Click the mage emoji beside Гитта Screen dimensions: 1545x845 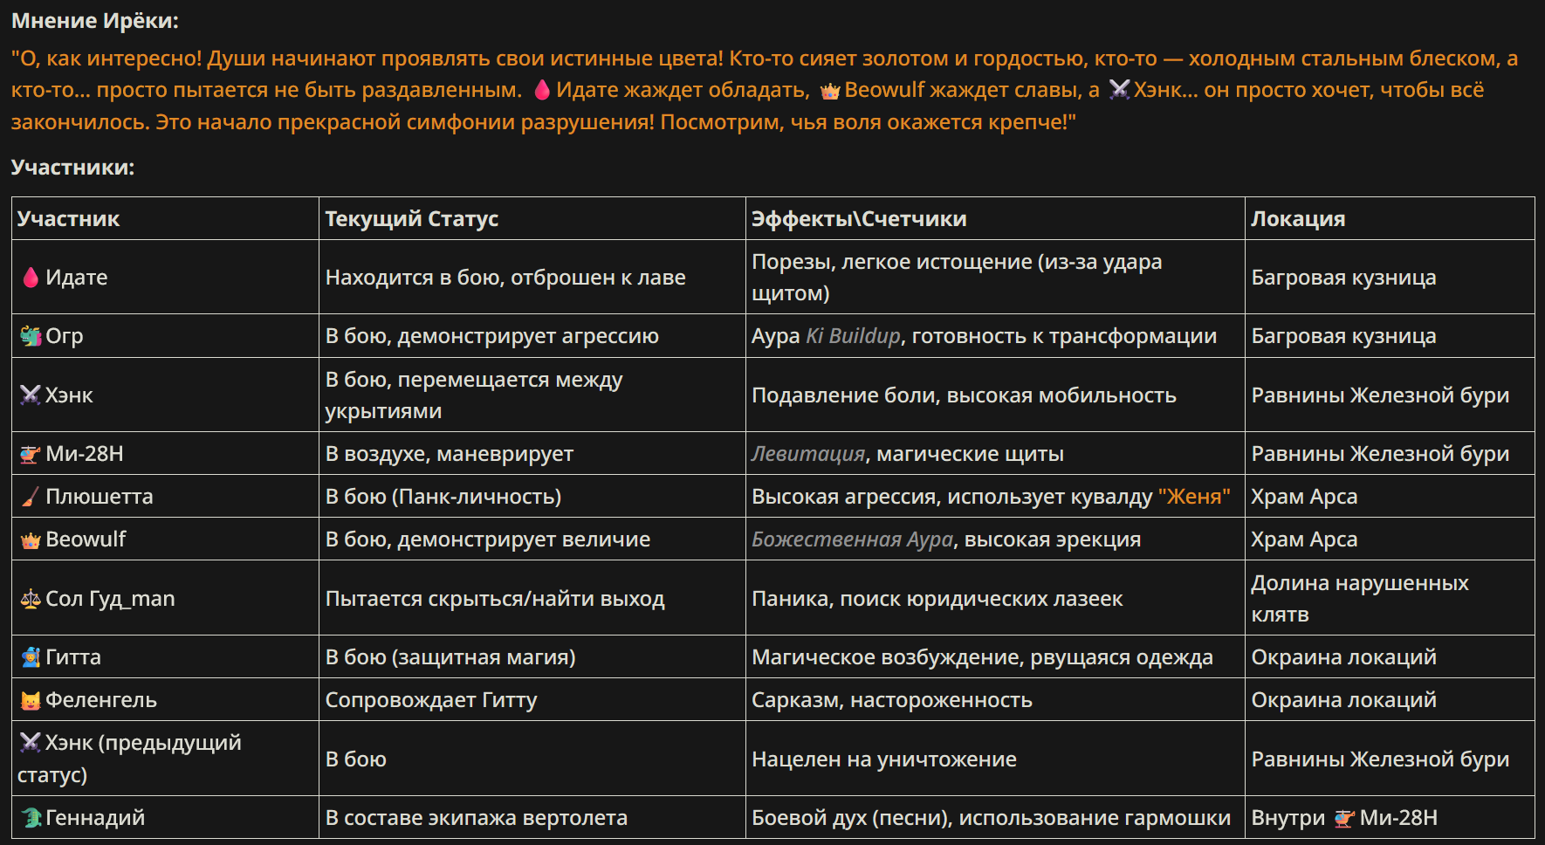click(31, 657)
